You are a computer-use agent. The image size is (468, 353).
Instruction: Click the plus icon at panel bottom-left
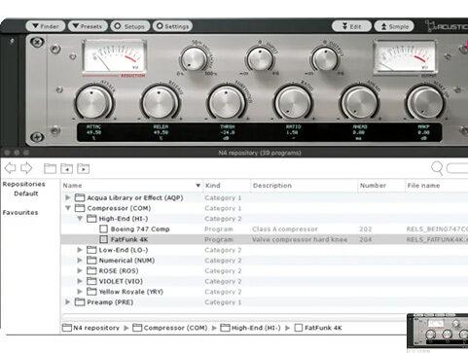point(37,137)
